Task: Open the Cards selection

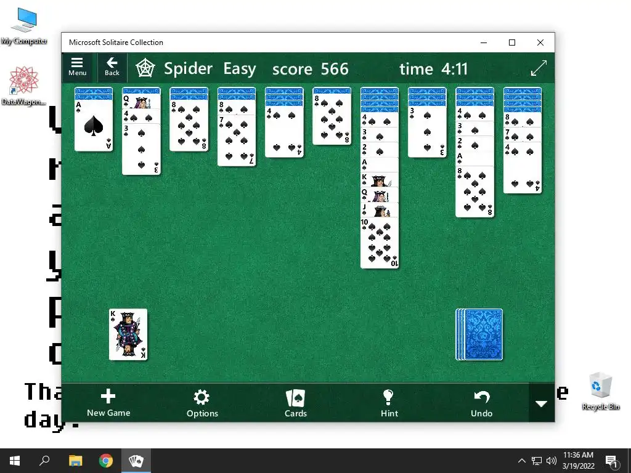Action: tap(296, 403)
